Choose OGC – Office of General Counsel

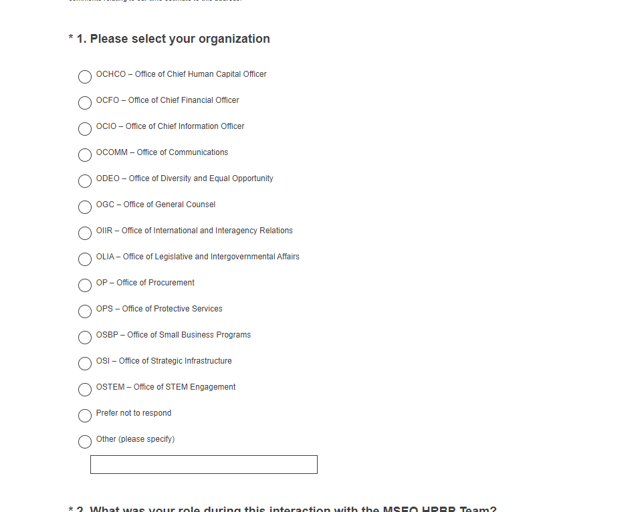click(85, 207)
